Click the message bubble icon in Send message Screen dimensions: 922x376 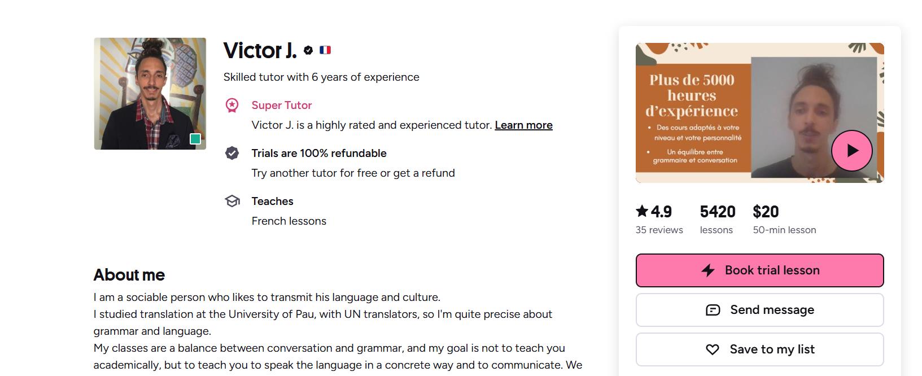click(713, 310)
